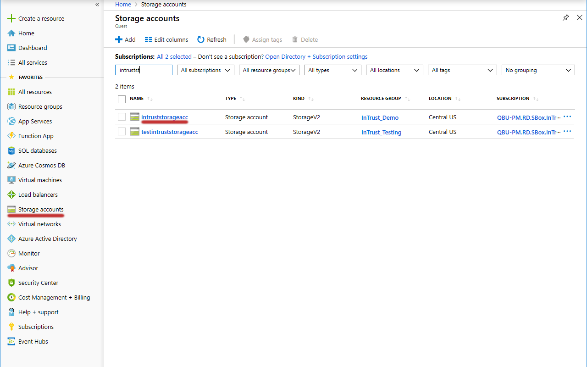Open the All tags dropdown
This screenshot has height=367, width=587.
point(462,70)
